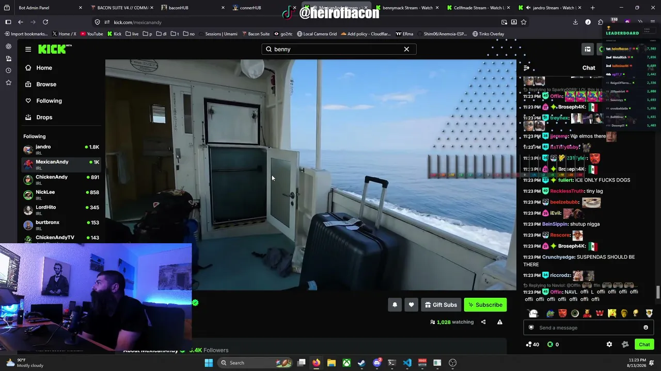Open ChickenAndy's channel from Following list
661x371 pixels.
[x=61, y=179]
